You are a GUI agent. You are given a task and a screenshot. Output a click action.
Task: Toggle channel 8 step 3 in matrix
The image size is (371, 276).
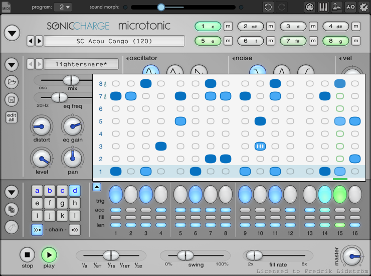[146, 83]
